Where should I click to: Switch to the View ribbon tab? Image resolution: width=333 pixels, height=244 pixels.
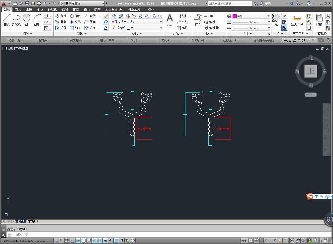65,9
